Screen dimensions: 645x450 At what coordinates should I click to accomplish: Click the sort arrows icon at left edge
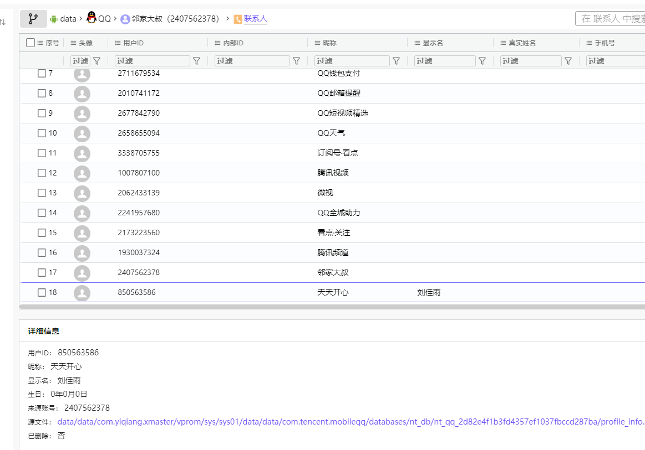tap(2, 22)
